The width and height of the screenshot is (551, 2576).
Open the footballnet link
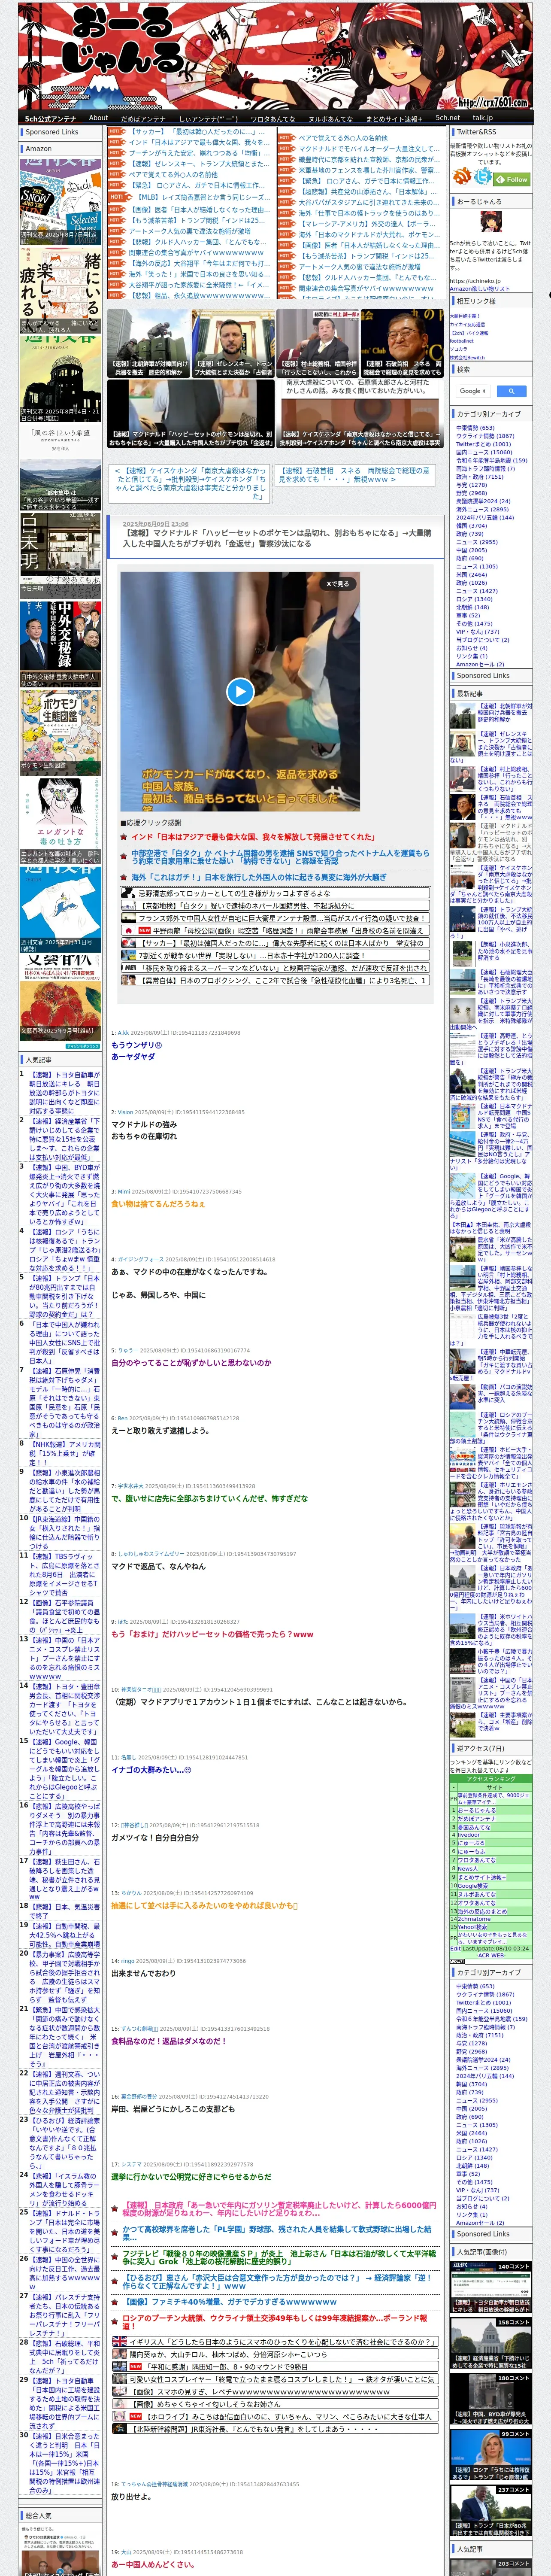click(462, 340)
